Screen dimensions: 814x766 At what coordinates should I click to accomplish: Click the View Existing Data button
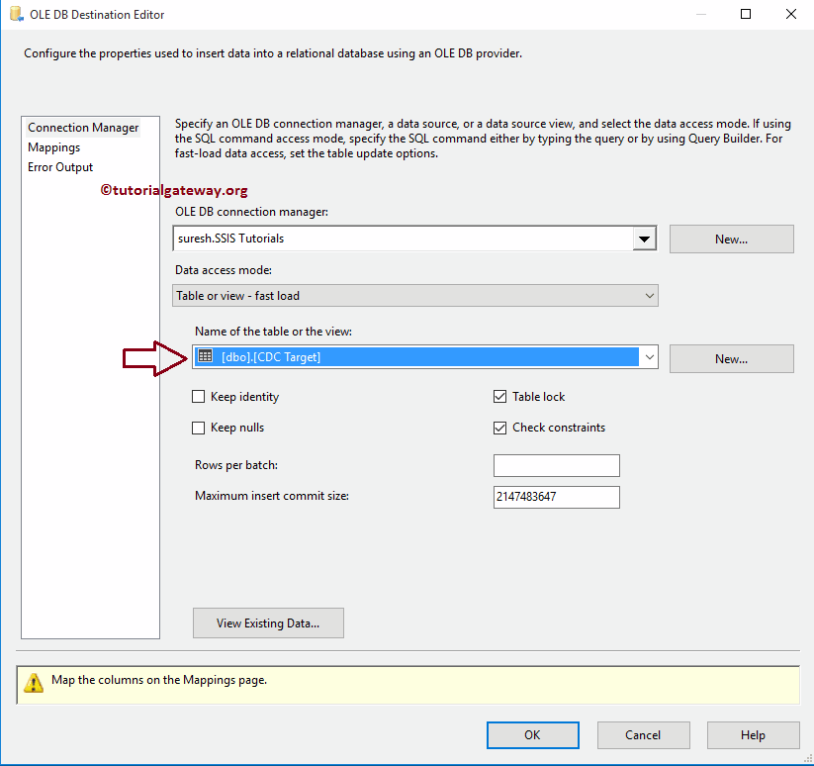click(x=268, y=622)
